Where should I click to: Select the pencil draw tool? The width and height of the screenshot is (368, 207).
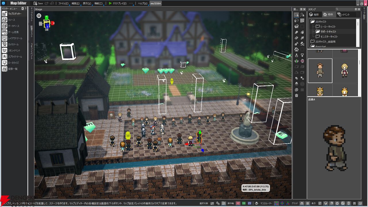pos(296,32)
